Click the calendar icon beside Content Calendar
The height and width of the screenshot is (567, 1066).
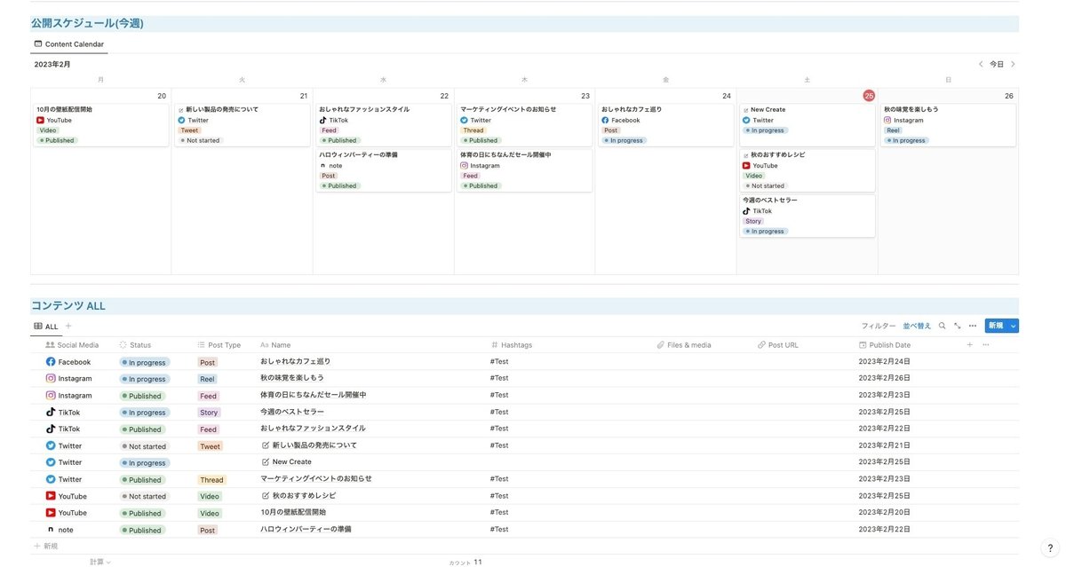pyautogui.click(x=36, y=42)
